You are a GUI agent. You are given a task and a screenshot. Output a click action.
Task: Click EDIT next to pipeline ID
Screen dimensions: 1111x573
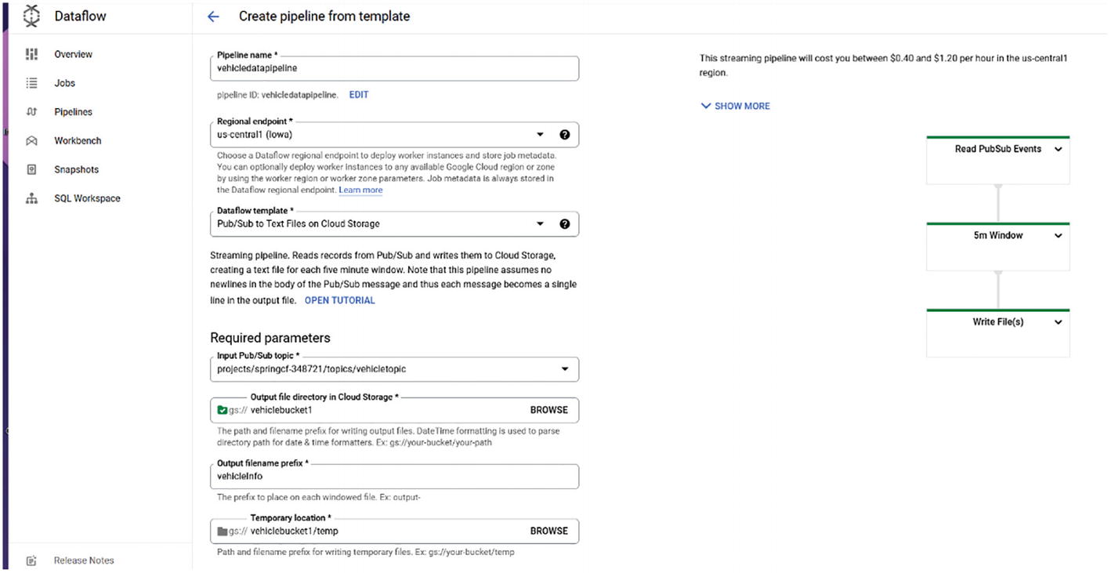click(x=359, y=95)
